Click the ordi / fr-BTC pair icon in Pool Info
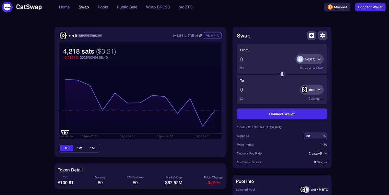The image size is (389, 195). (304, 190)
